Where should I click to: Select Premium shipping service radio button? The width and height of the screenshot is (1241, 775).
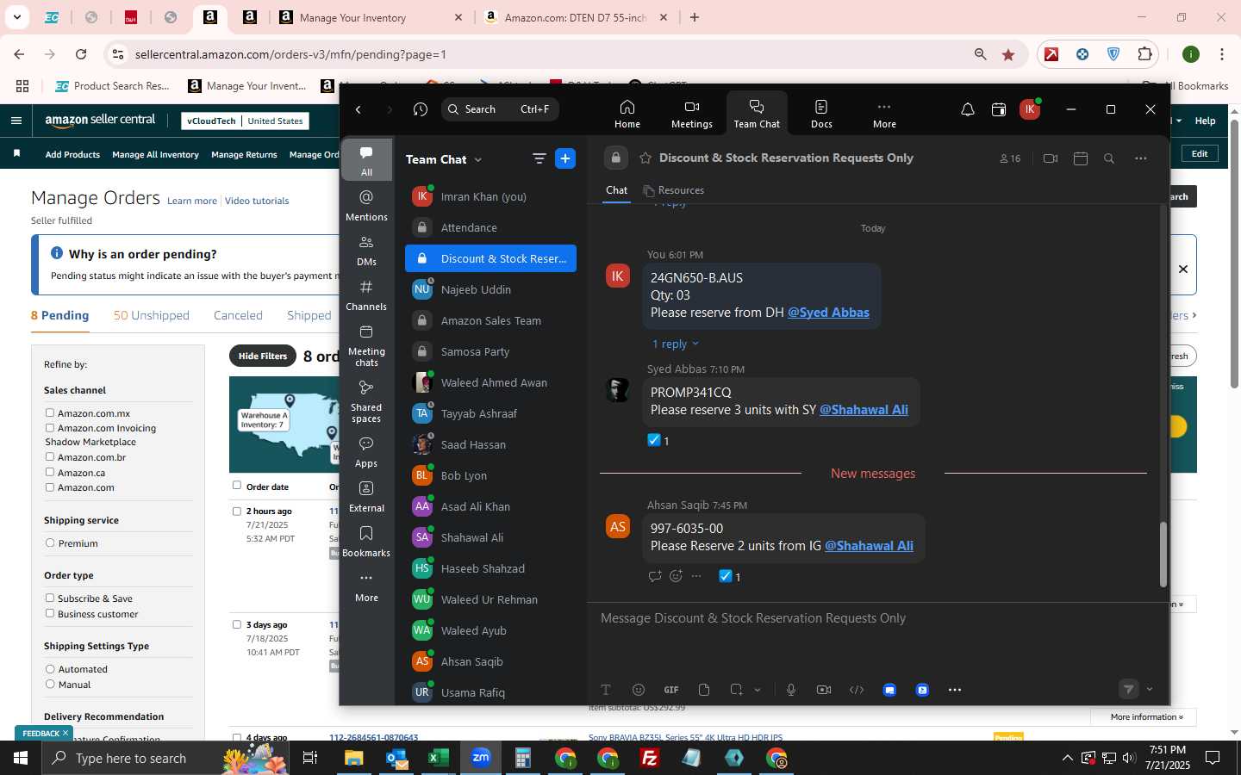50,543
